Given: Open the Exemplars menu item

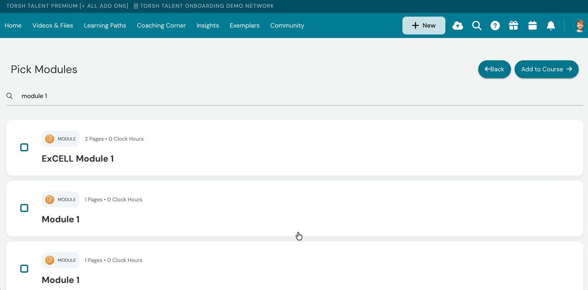Looking at the screenshot, I should pyautogui.click(x=244, y=25).
